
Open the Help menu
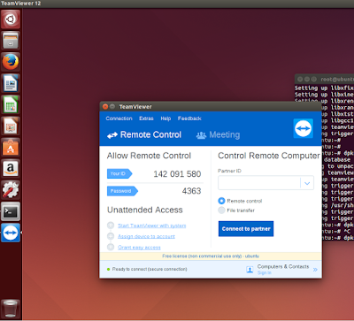tap(165, 118)
